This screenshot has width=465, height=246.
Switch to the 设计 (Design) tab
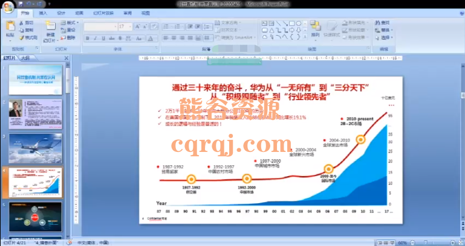61,13
